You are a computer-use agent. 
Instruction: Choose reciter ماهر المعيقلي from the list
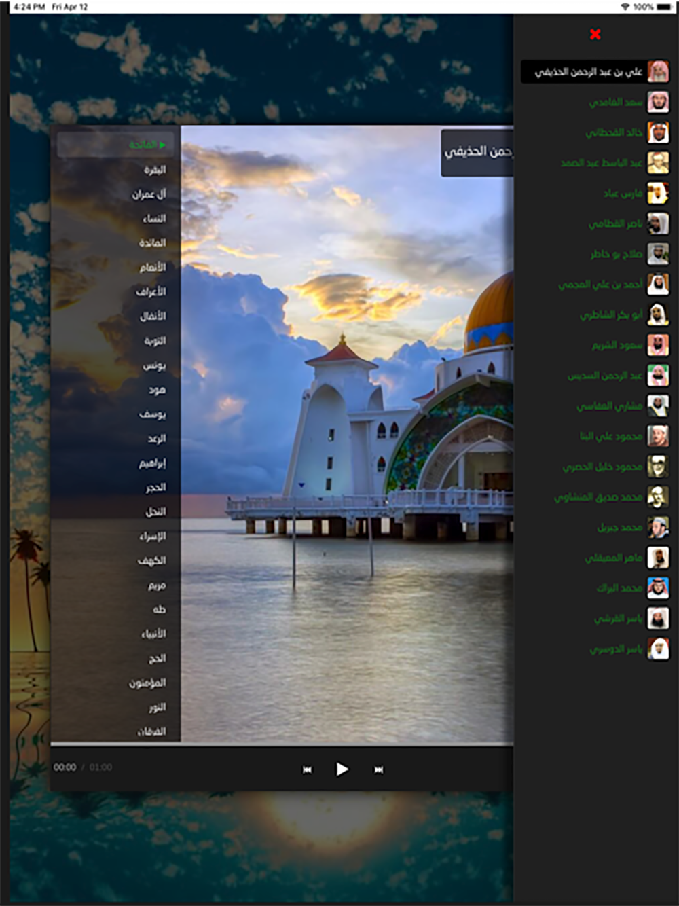pyautogui.click(x=613, y=558)
